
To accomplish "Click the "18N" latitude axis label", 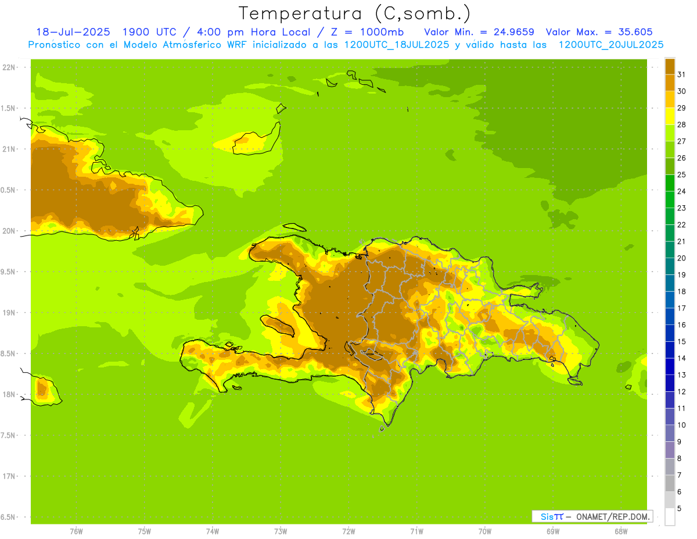I will (x=9, y=394).
